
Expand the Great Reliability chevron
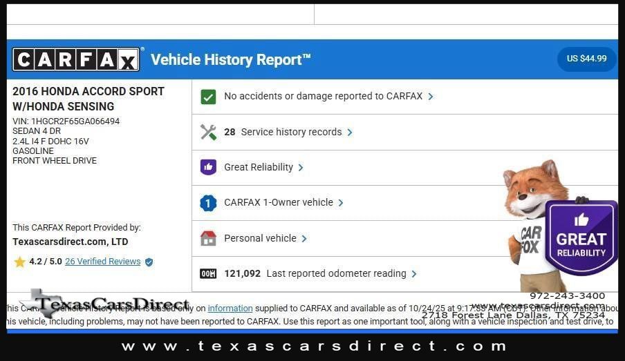[301, 167]
